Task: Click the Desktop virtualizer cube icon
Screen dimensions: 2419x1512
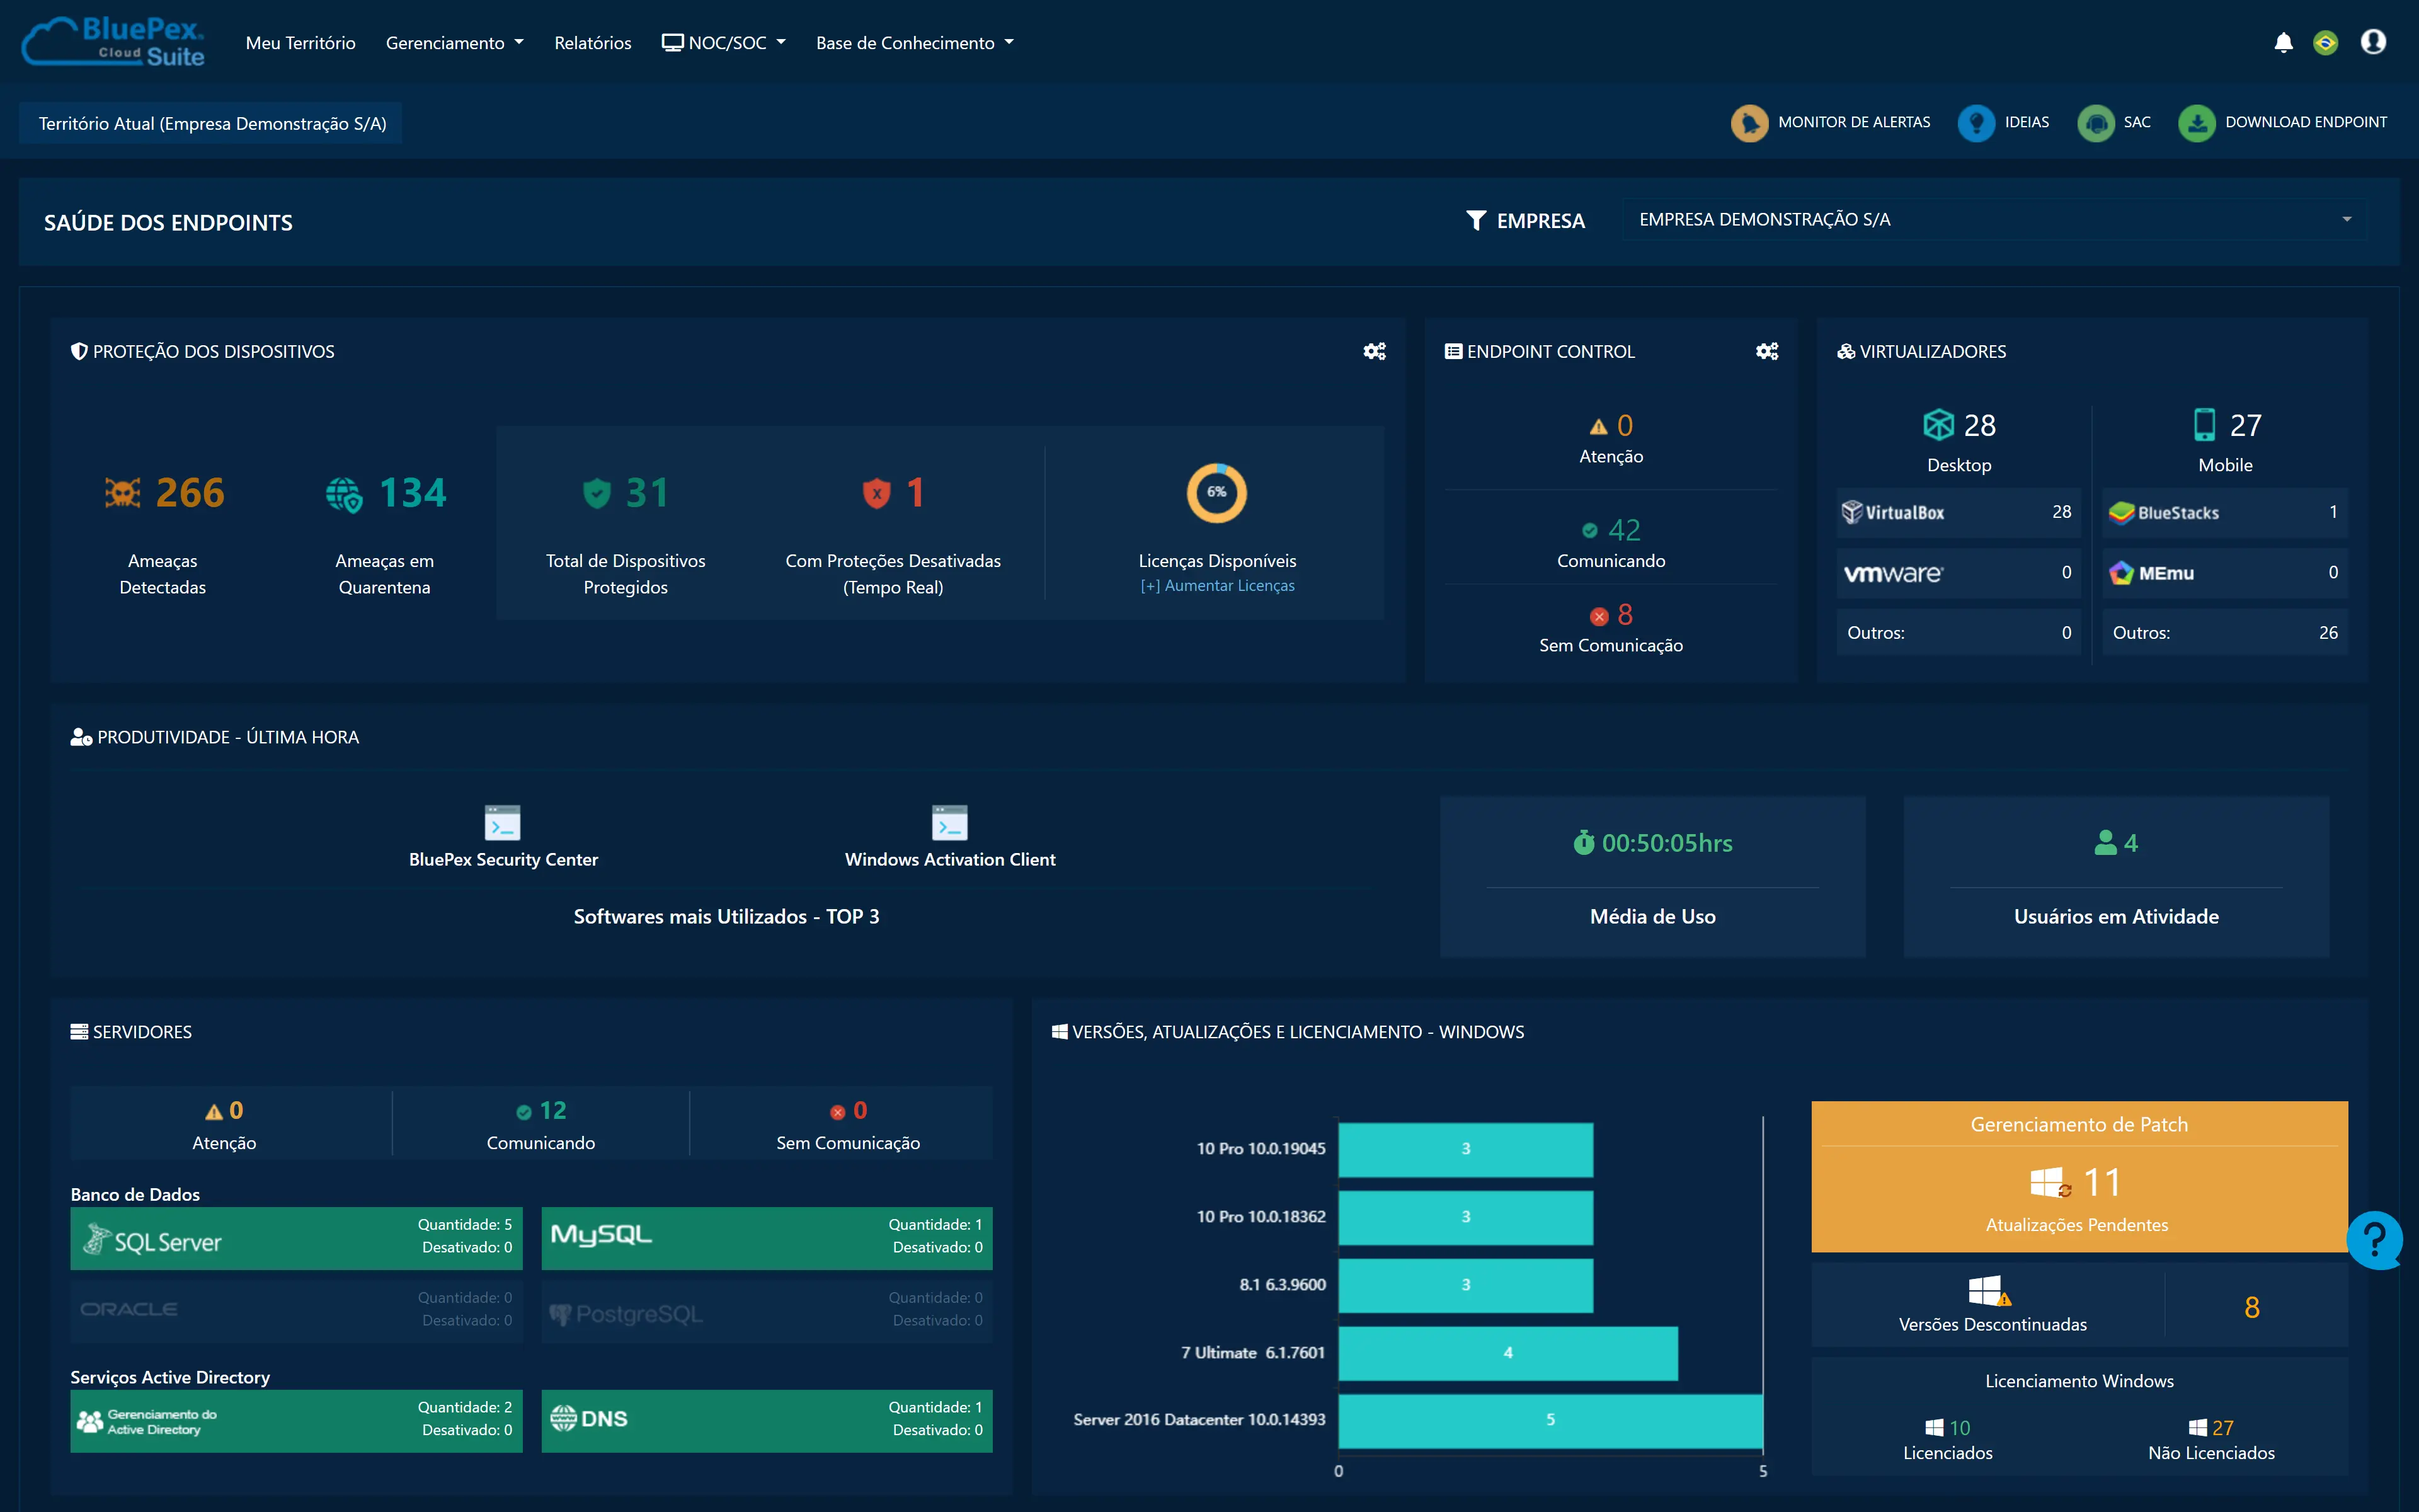Action: tap(1938, 425)
